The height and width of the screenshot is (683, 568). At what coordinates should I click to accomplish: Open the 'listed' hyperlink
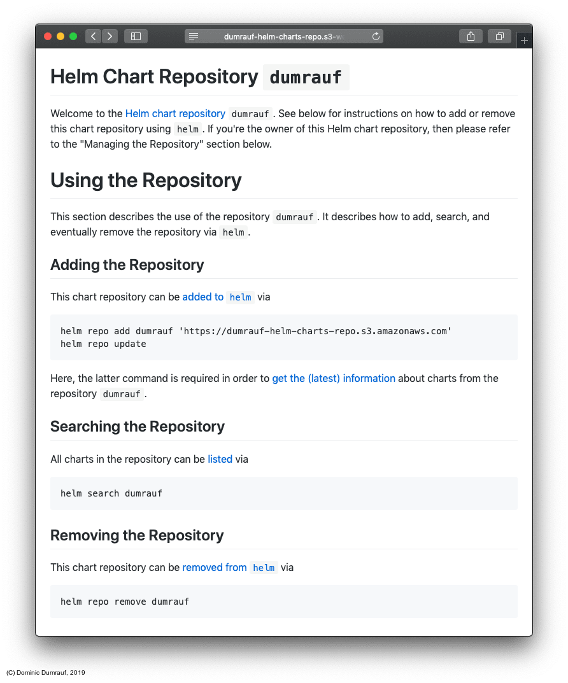[x=219, y=459]
